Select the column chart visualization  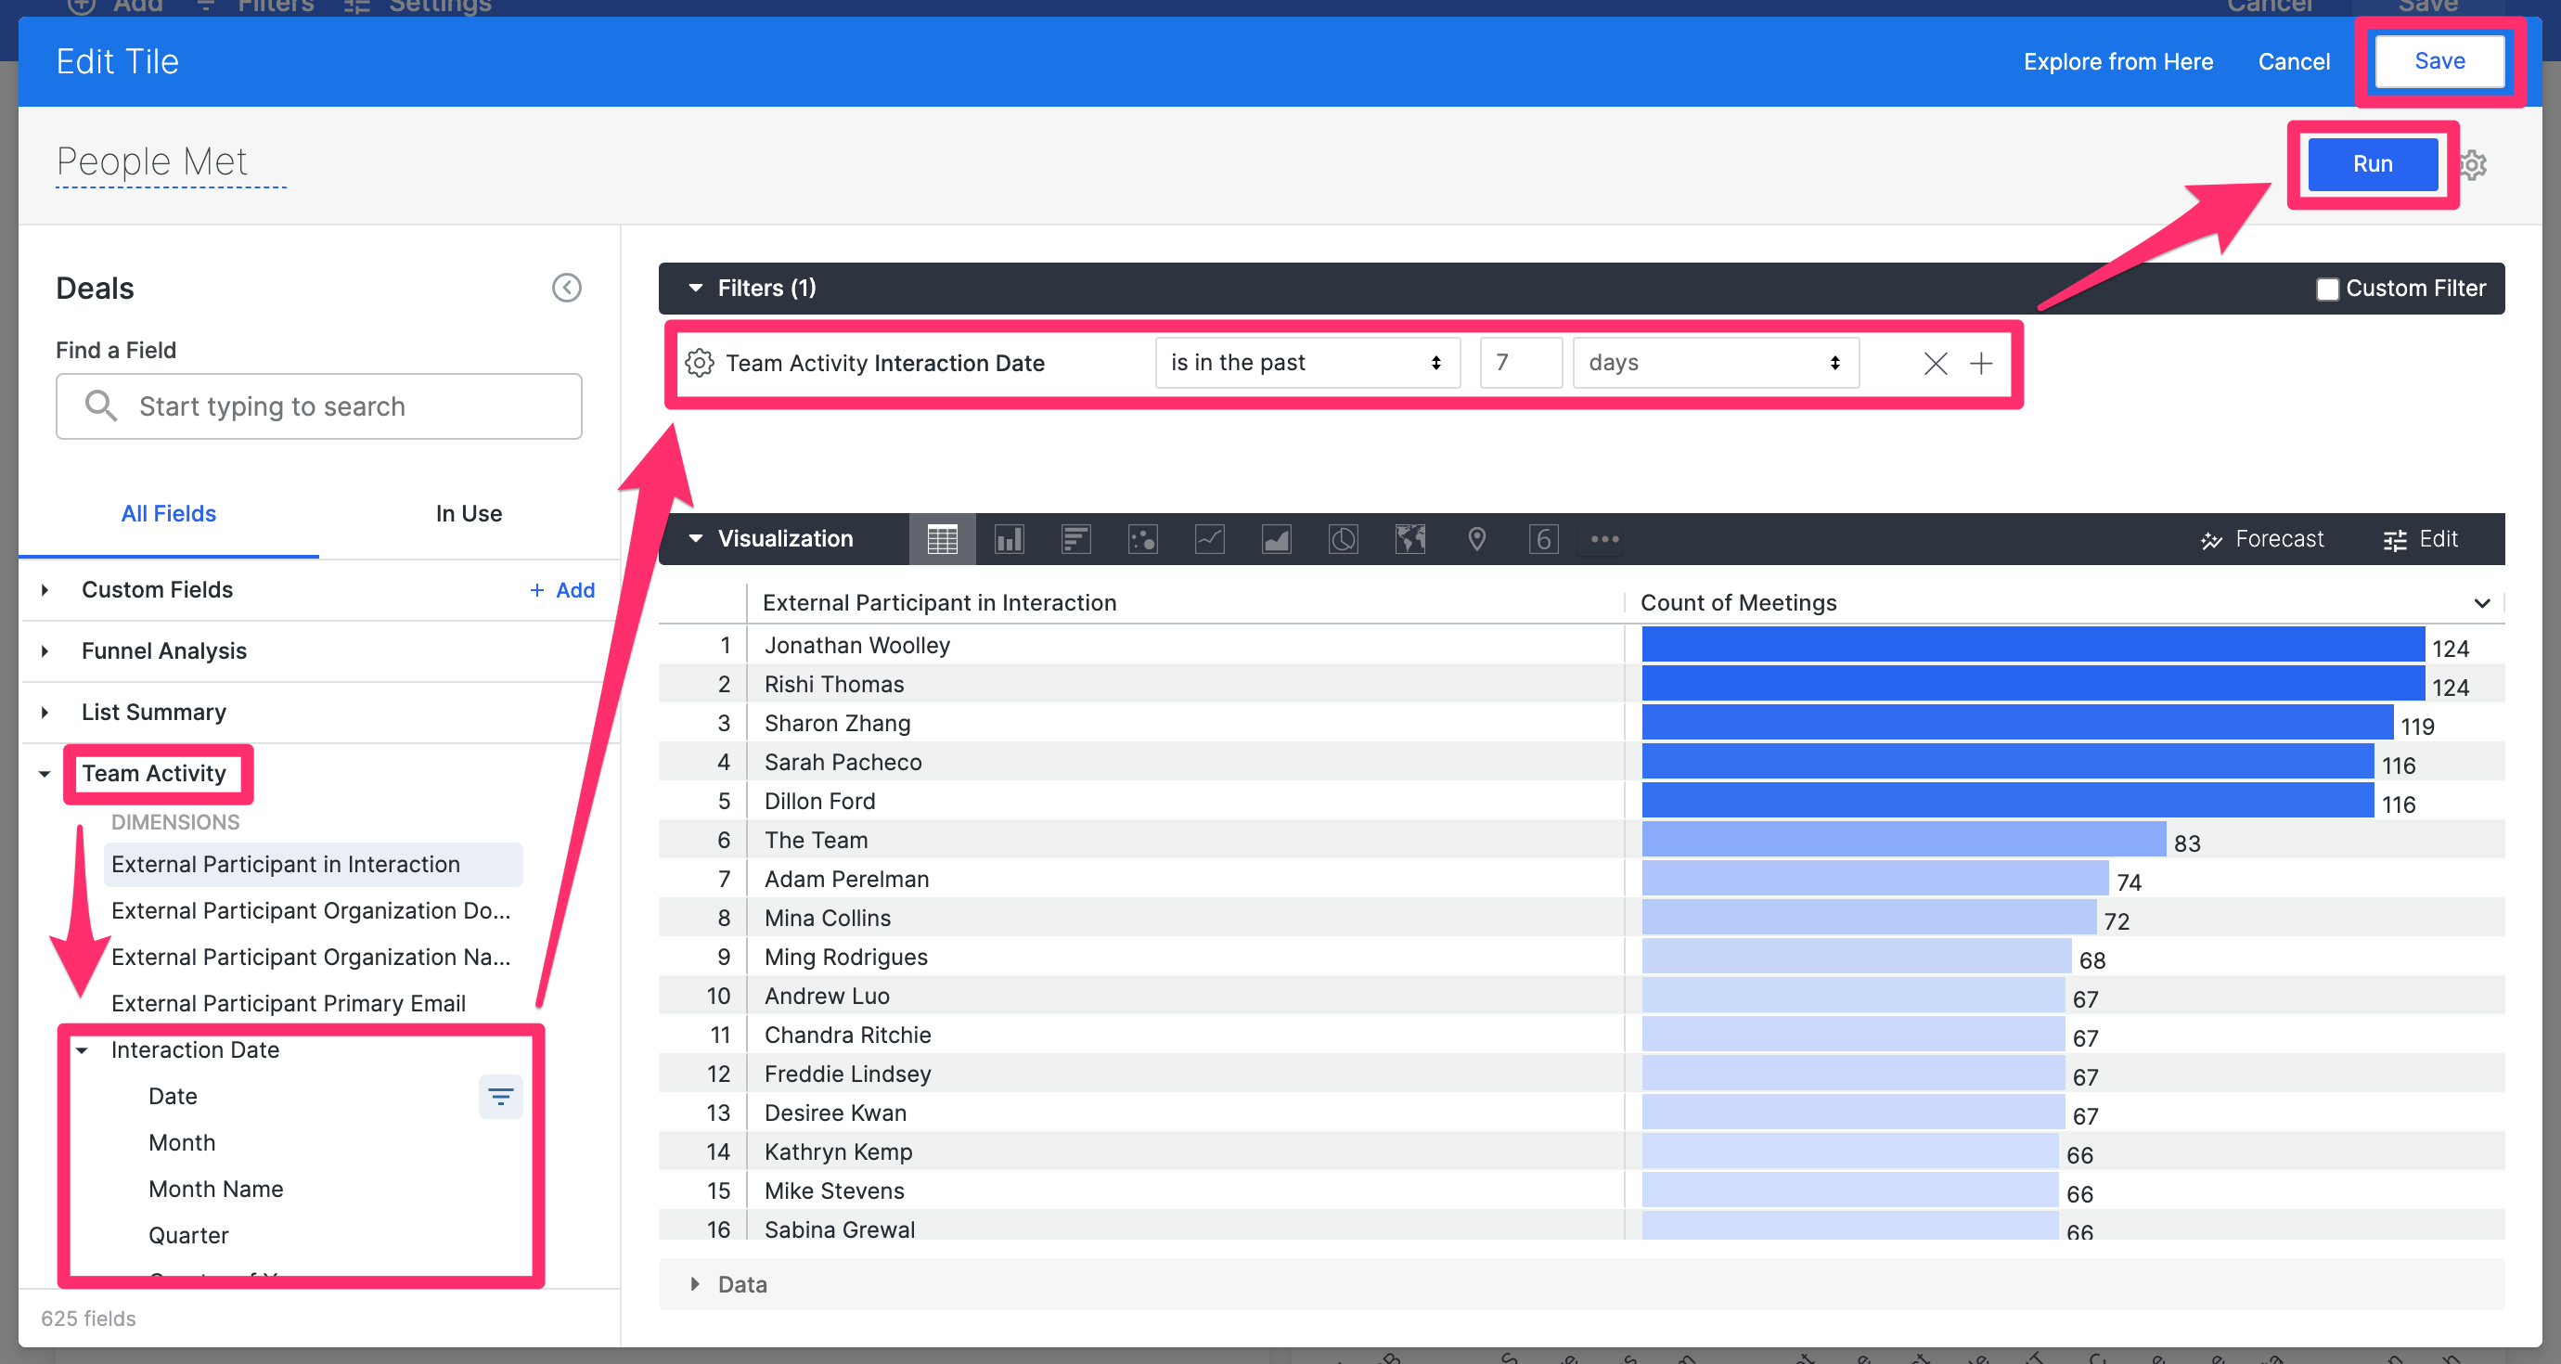coord(1010,539)
